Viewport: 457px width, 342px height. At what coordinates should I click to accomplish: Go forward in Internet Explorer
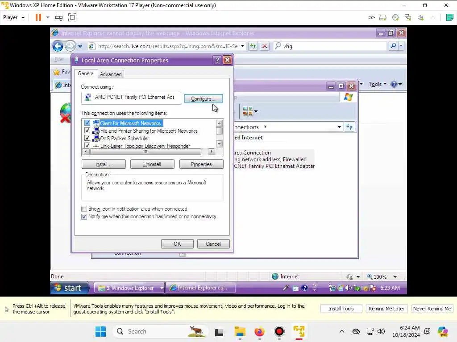(x=70, y=46)
